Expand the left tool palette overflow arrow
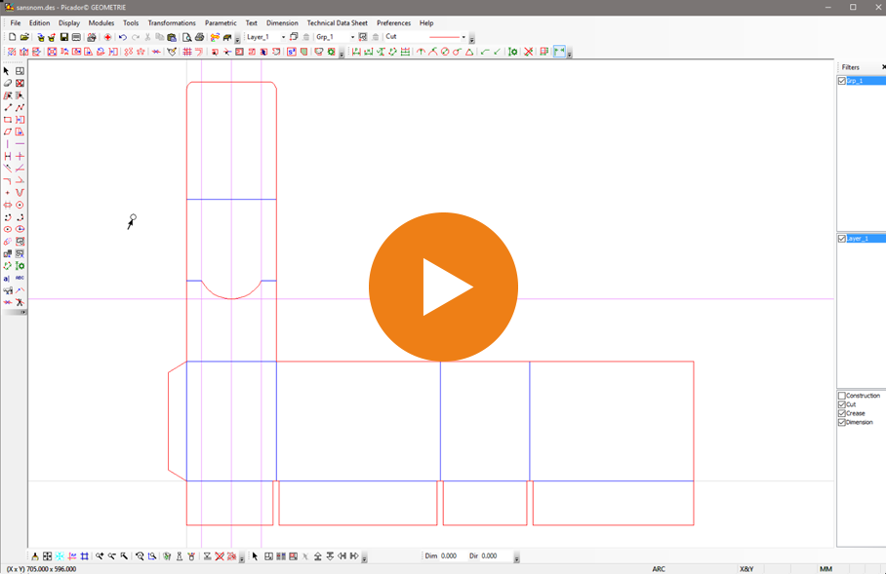886x574 pixels. point(23,312)
